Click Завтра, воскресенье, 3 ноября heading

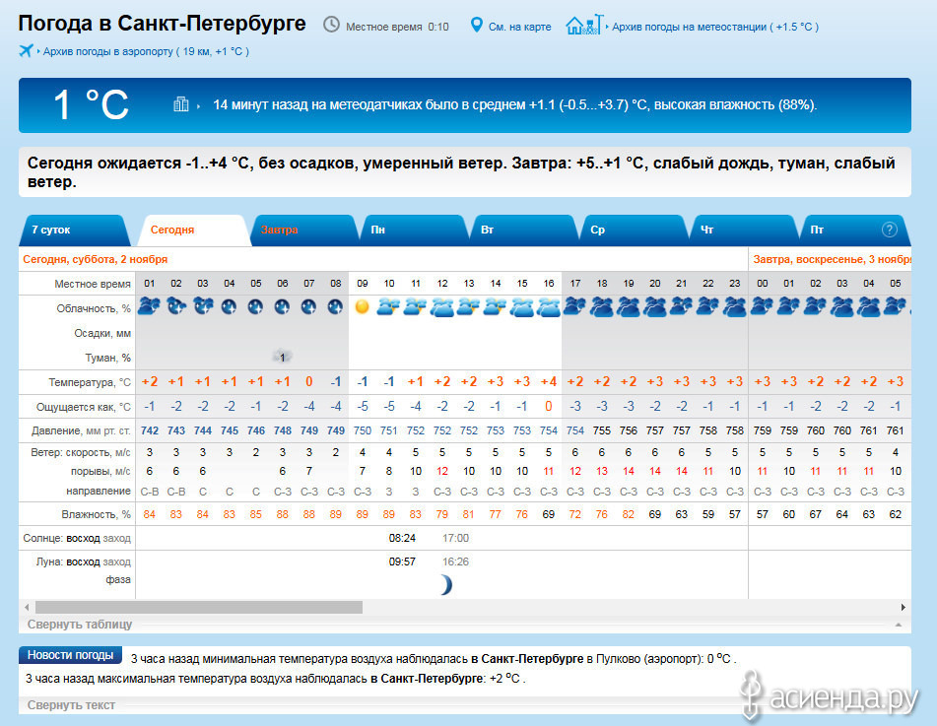point(832,259)
